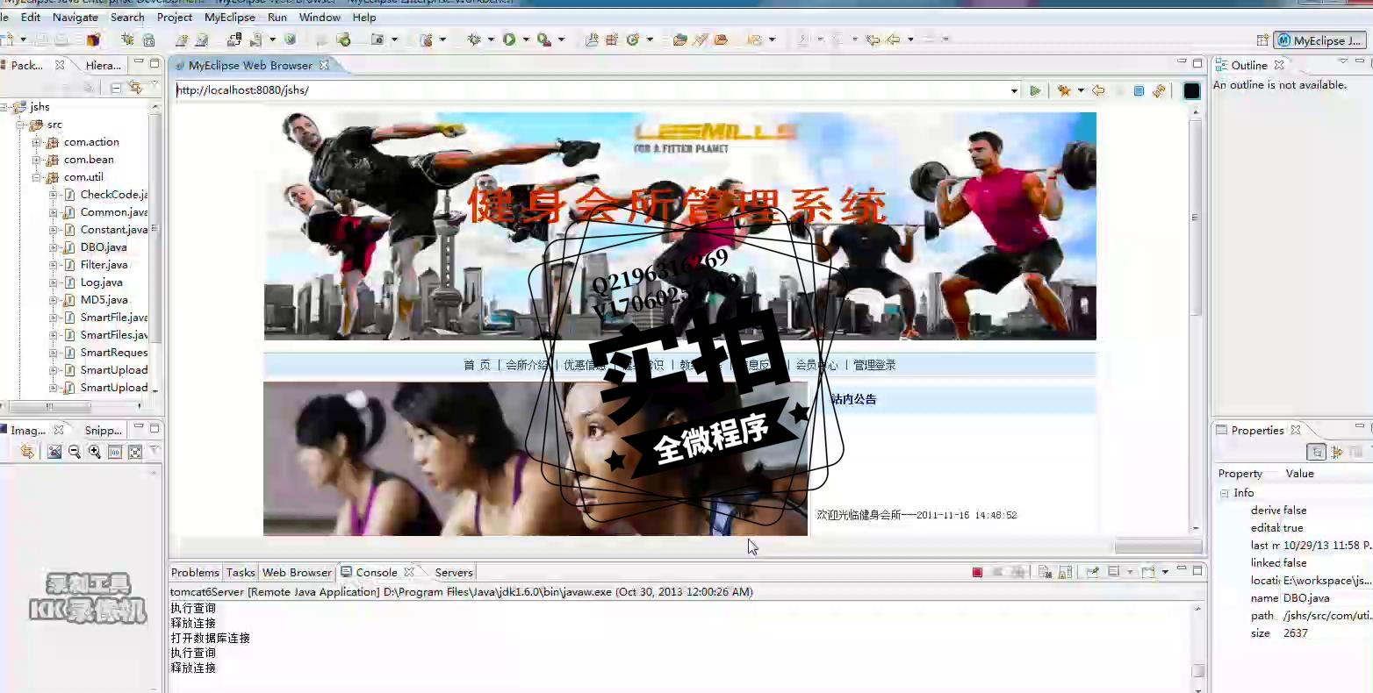Expand the com.bean package

click(x=37, y=160)
